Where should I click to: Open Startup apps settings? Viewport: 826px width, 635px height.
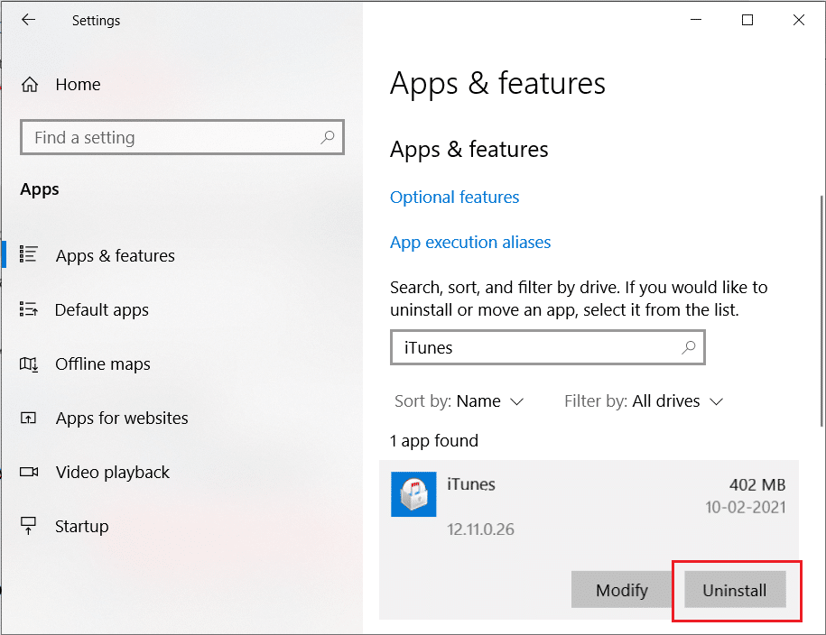(x=81, y=526)
